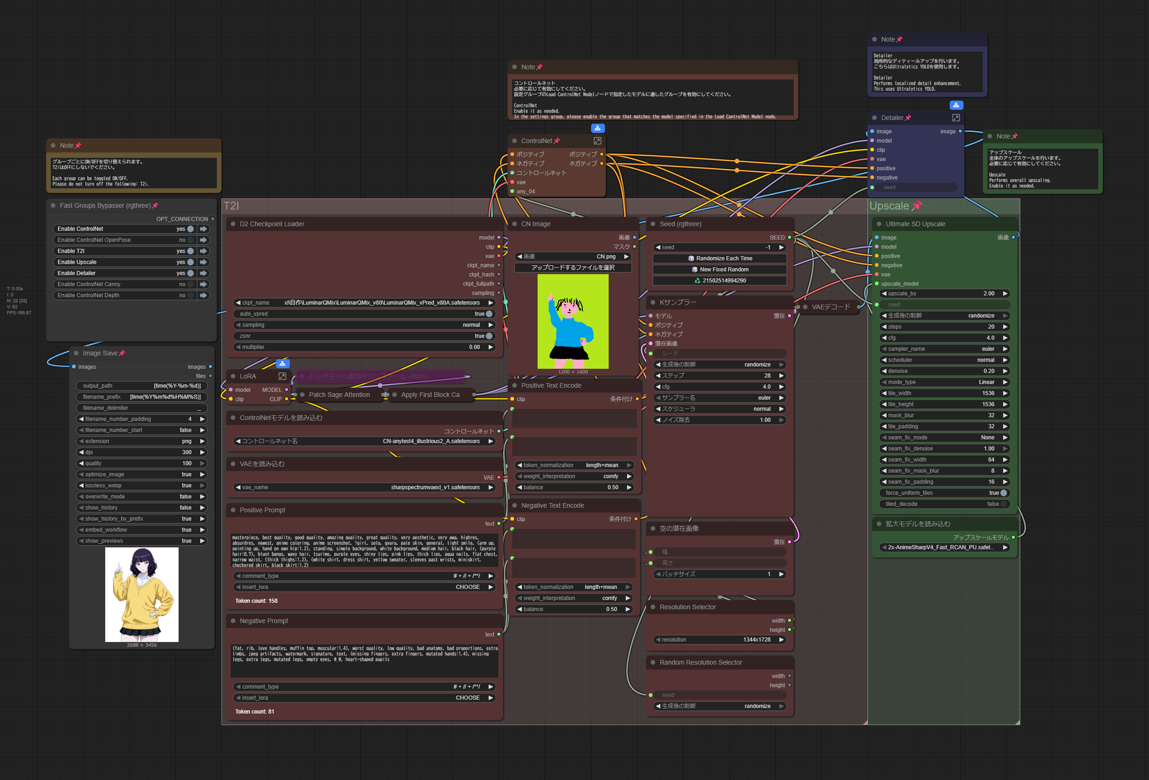Open the subgraph icon on ControlNet node

coord(597,141)
